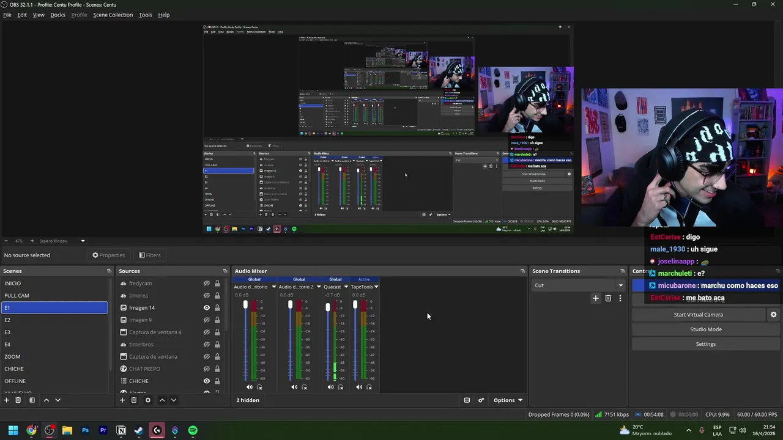Show the fredycam source
783x440 pixels.
click(207, 284)
